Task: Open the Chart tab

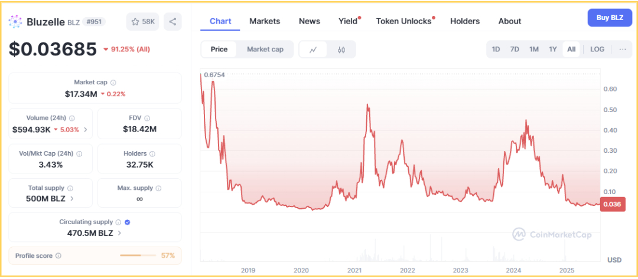Action: click(220, 21)
